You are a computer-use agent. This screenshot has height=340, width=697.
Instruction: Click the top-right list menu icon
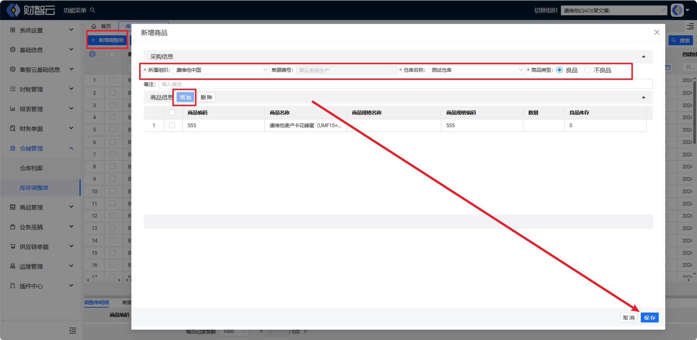pyautogui.click(x=690, y=26)
